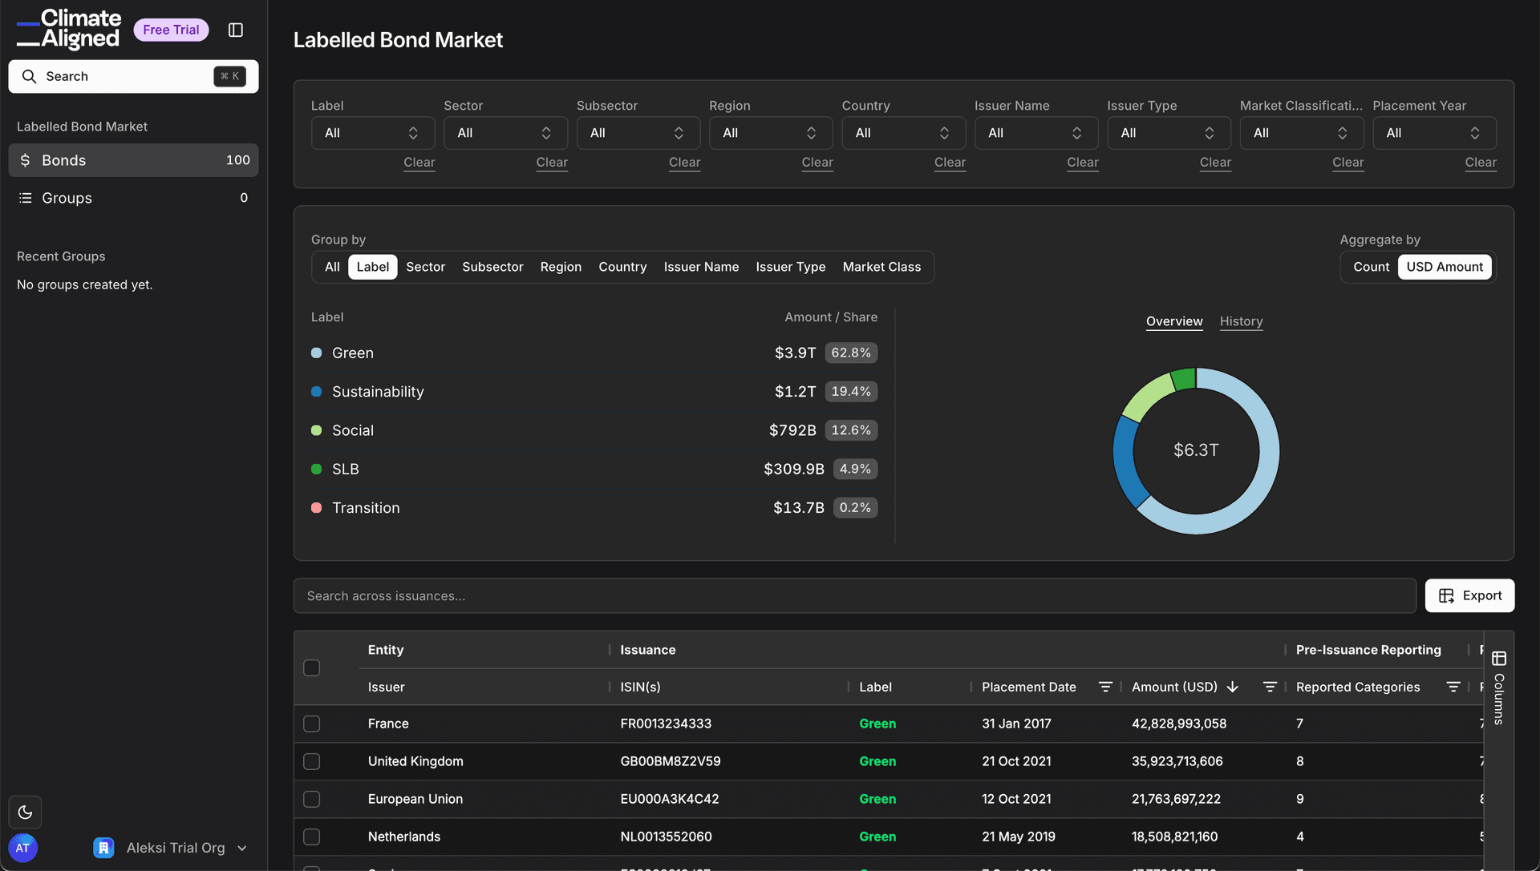Image resolution: width=1540 pixels, height=871 pixels.
Task: Select the Bonds dollar icon in the sidebar
Action: (25, 160)
